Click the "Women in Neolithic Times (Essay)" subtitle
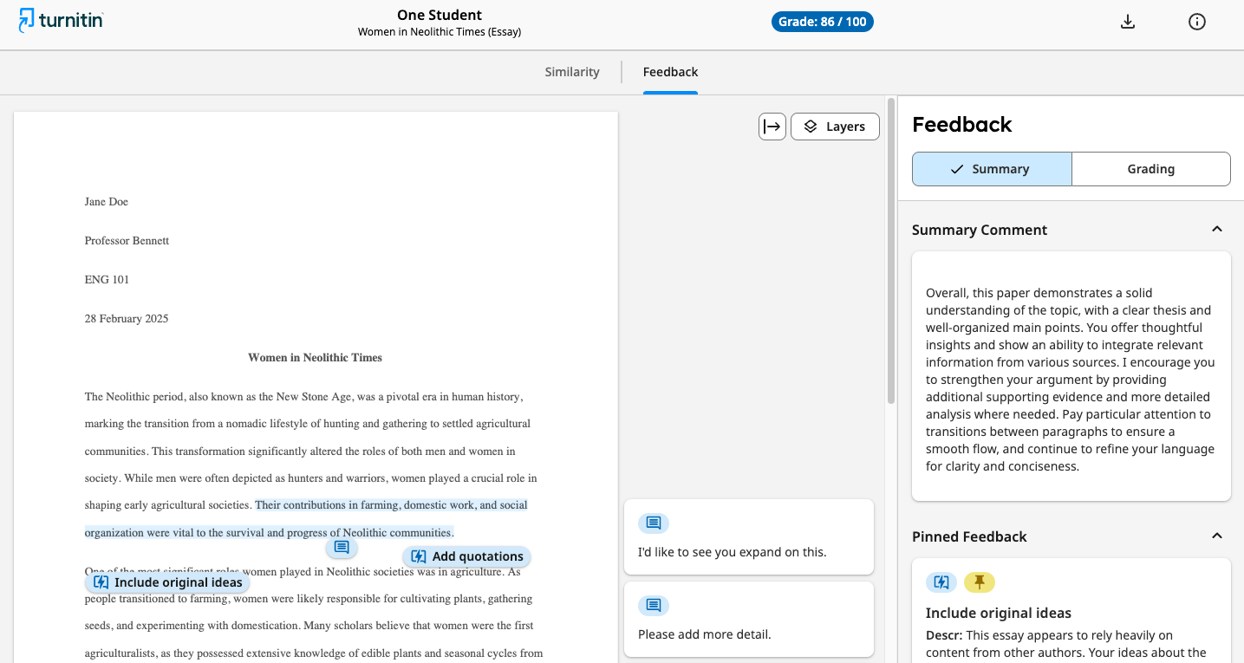 click(x=440, y=32)
